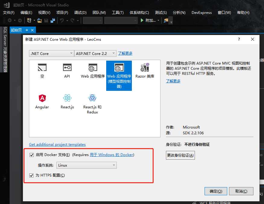Open the 工具(T) menu

[118, 13]
